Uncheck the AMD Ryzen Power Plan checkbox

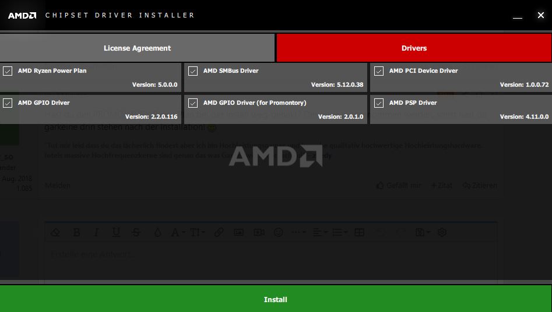pyautogui.click(x=8, y=71)
